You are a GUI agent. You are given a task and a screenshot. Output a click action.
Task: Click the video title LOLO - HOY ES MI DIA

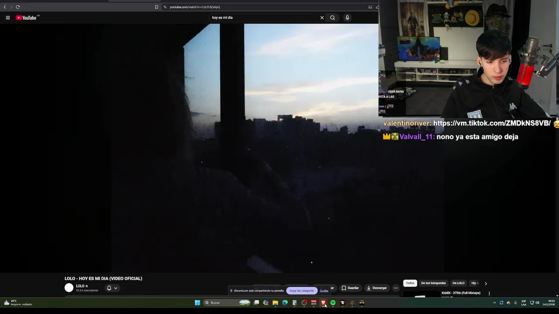pyautogui.click(x=104, y=278)
